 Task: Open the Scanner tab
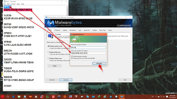coord(50,30)
